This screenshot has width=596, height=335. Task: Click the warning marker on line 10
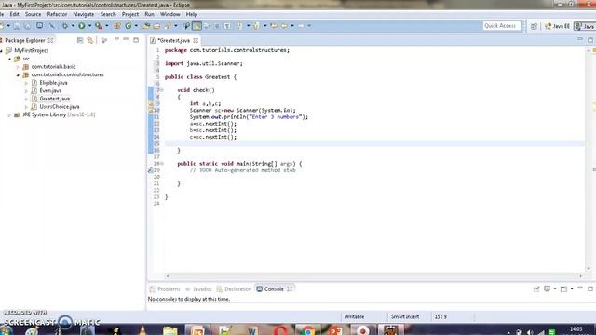pyautogui.click(x=151, y=110)
